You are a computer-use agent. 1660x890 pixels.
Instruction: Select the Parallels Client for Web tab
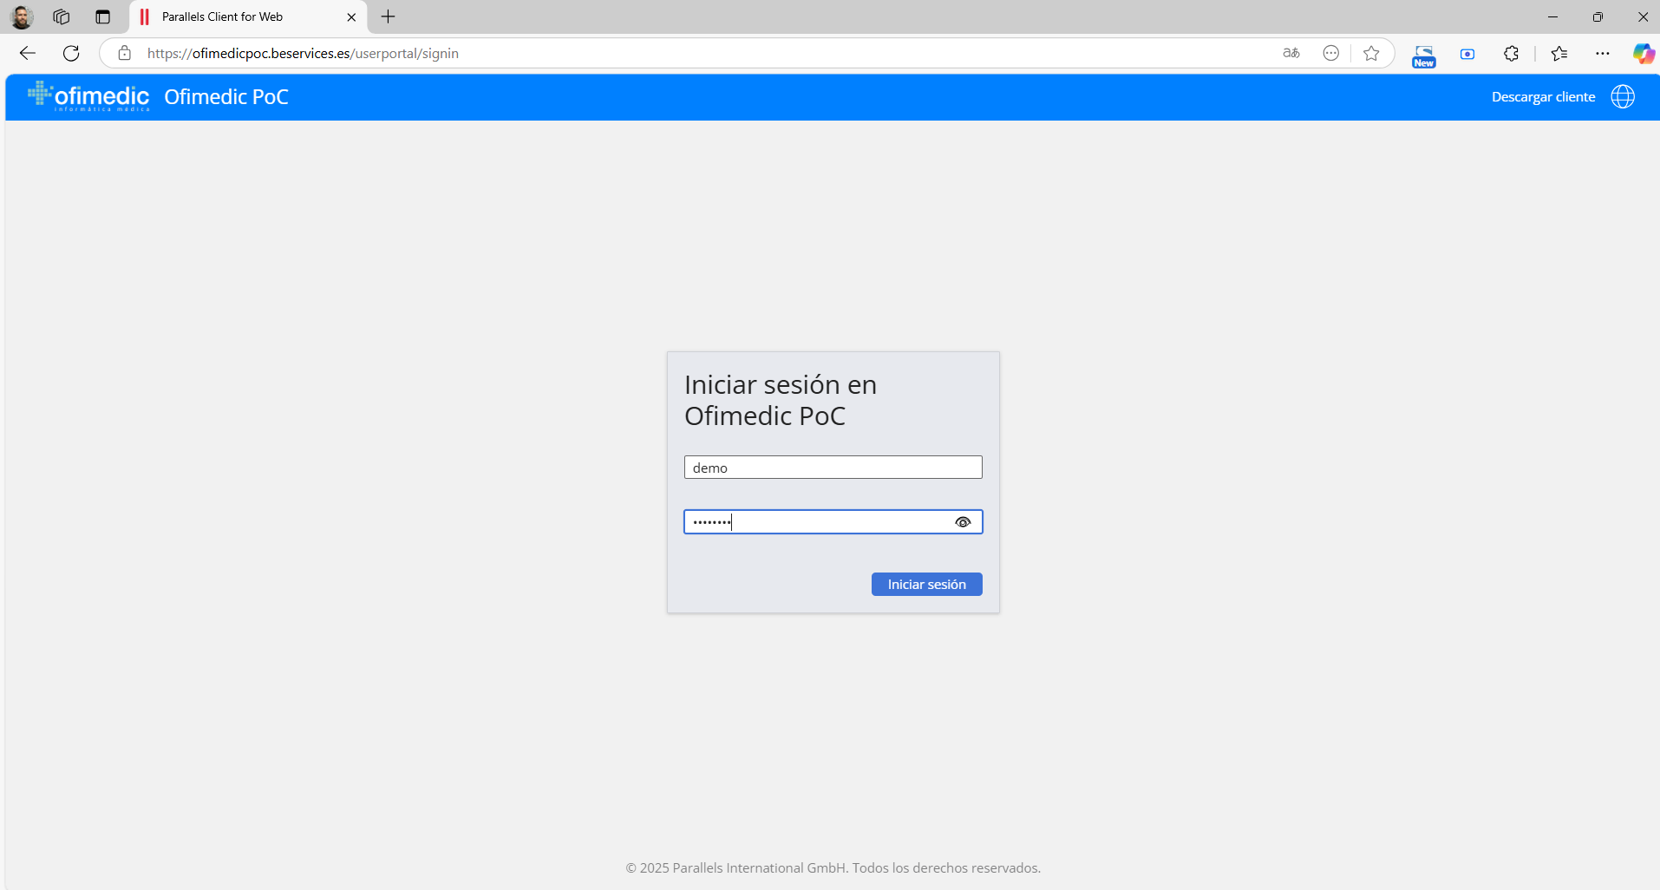tap(234, 17)
